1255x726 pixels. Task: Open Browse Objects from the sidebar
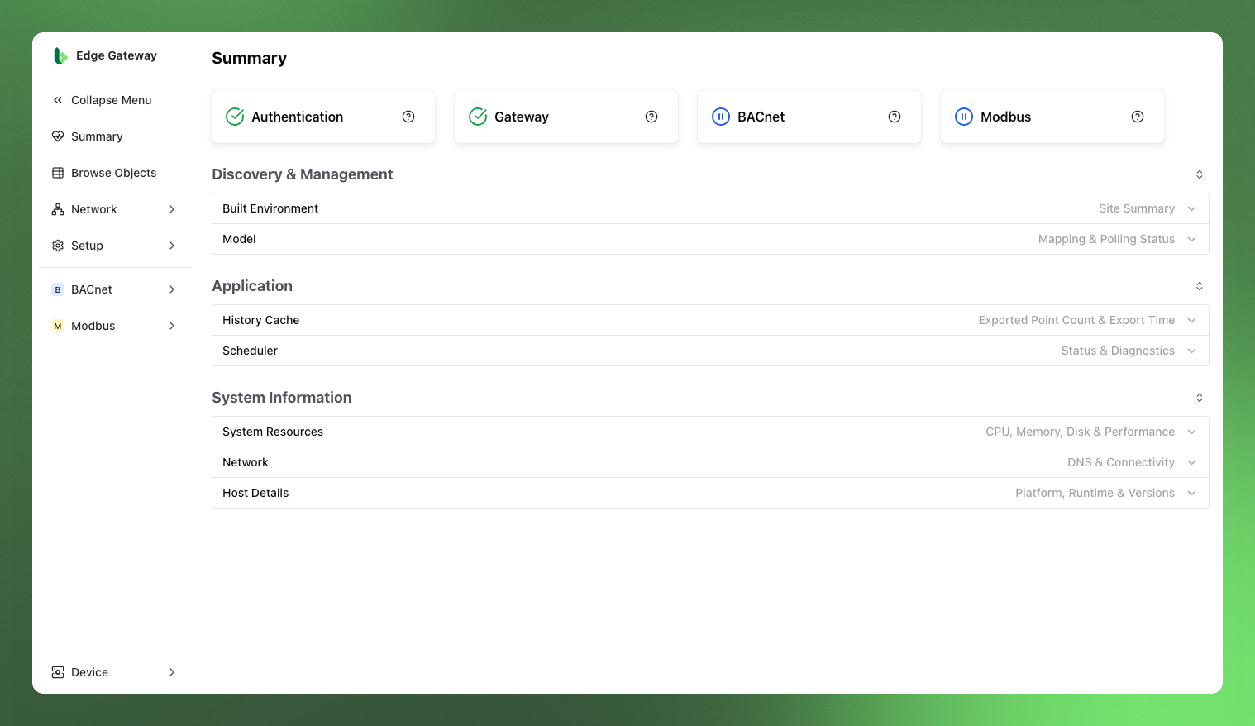(x=115, y=173)
